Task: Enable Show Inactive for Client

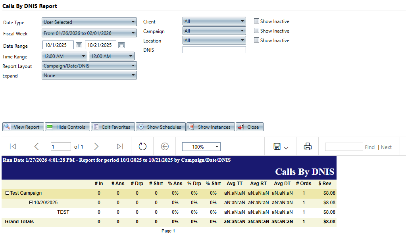Action: point(256,21)
